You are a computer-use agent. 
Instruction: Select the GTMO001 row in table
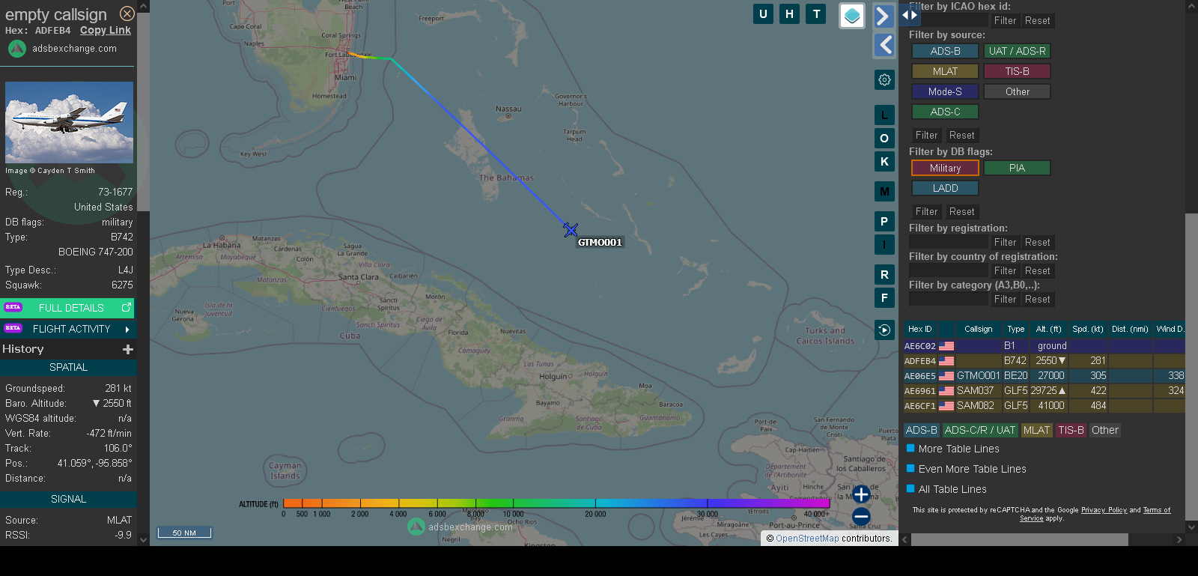click(x=1044, y=376)
